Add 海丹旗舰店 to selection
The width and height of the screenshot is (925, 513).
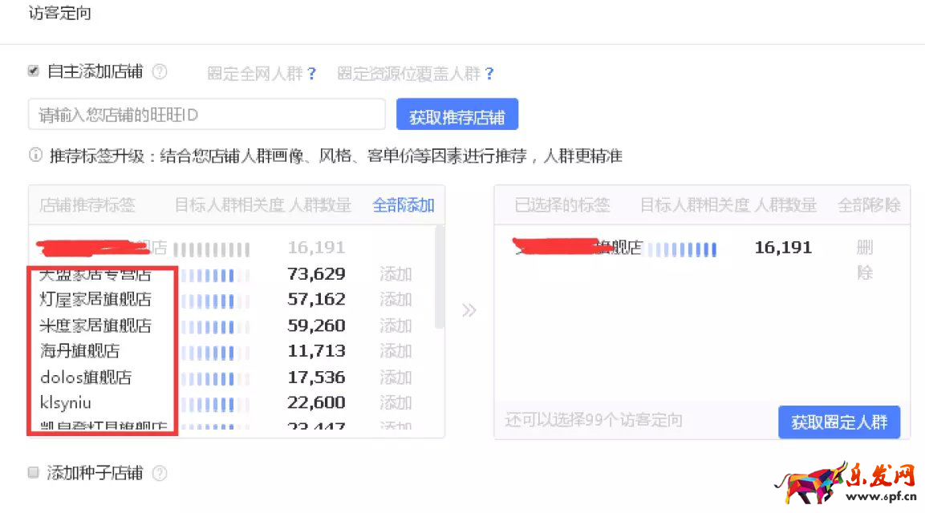(396, 351)
